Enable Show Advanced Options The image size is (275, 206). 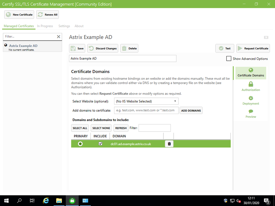click(229, 59)
